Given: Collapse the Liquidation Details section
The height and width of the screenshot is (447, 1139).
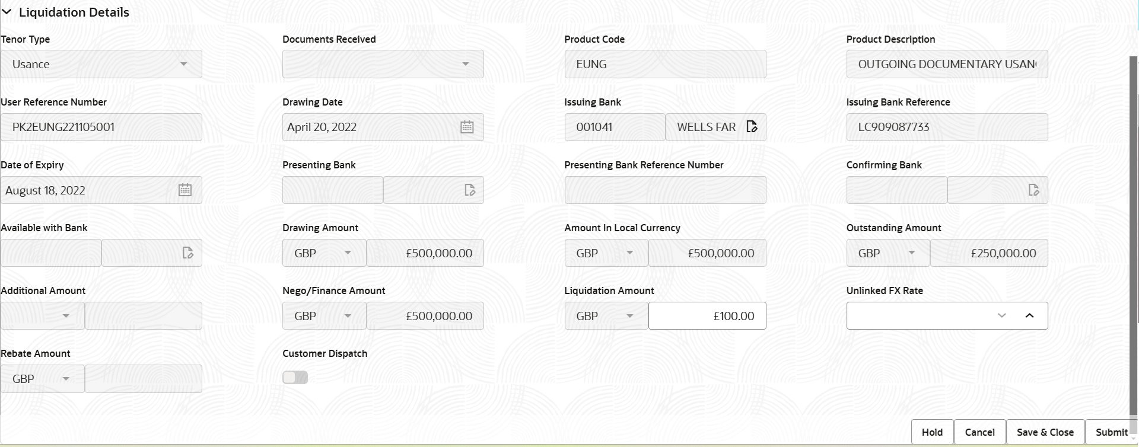Looking at the screenshot, I should 7,12.
